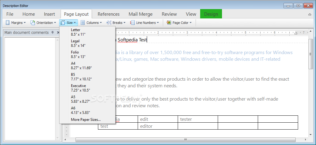Viewport: 316px width, 145px height.
Task: Switch to the Home tab
Action: click(x=29, y=14)
